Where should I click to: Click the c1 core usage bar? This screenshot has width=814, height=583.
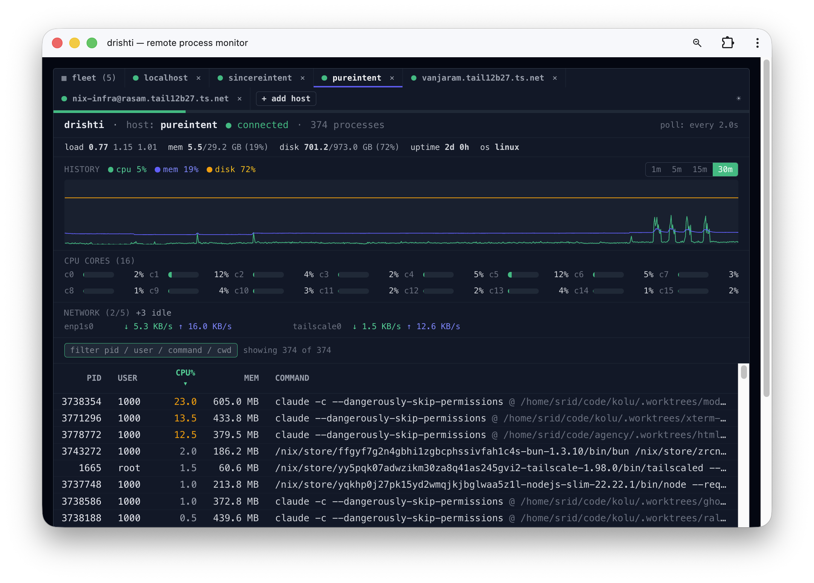pos(183,275)
